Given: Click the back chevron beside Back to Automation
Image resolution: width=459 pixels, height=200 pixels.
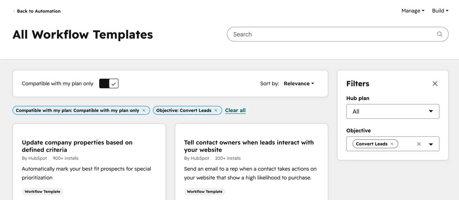Looking at the screenshot, I should click(14, 11).
